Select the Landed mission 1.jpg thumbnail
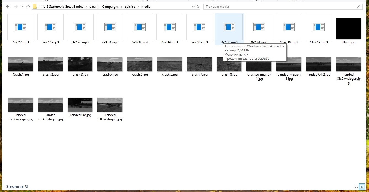The image size is (369, 192). [289, 65]
